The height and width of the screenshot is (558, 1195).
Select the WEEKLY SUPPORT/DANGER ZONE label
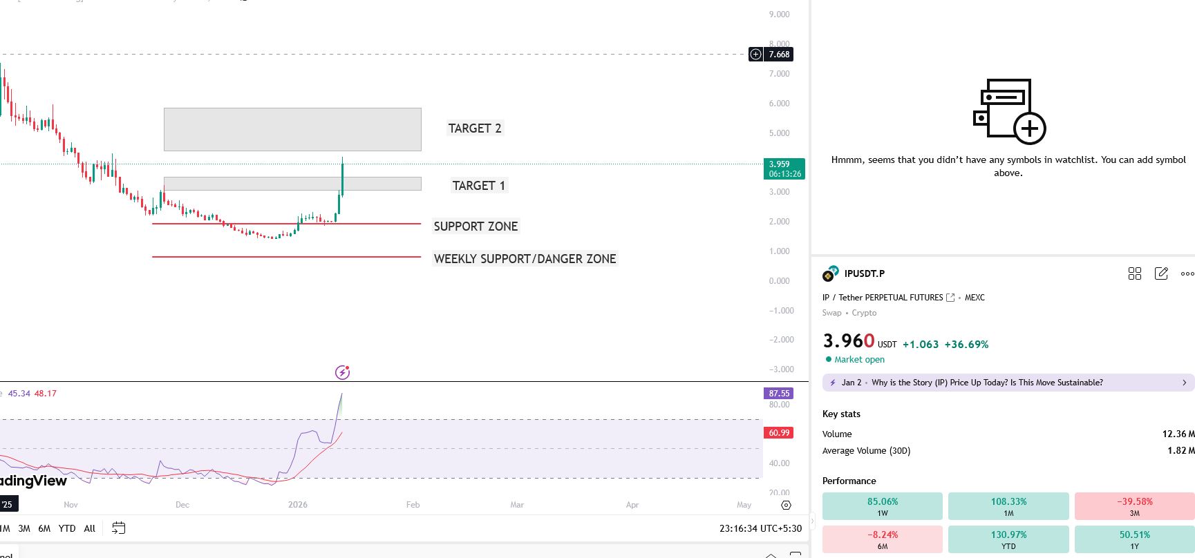click(x=525, y=259)
